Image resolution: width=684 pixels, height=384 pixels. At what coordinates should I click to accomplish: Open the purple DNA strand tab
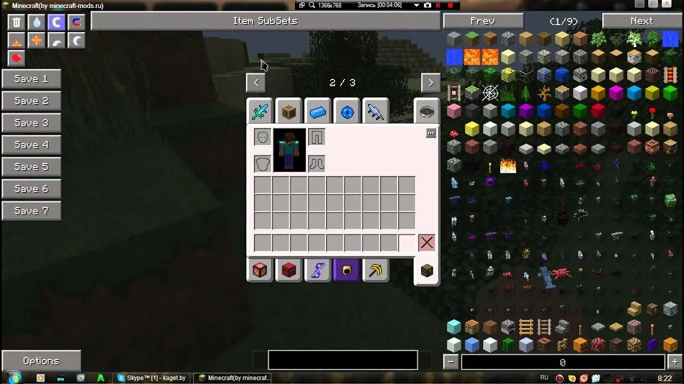[x=318, y=269]
